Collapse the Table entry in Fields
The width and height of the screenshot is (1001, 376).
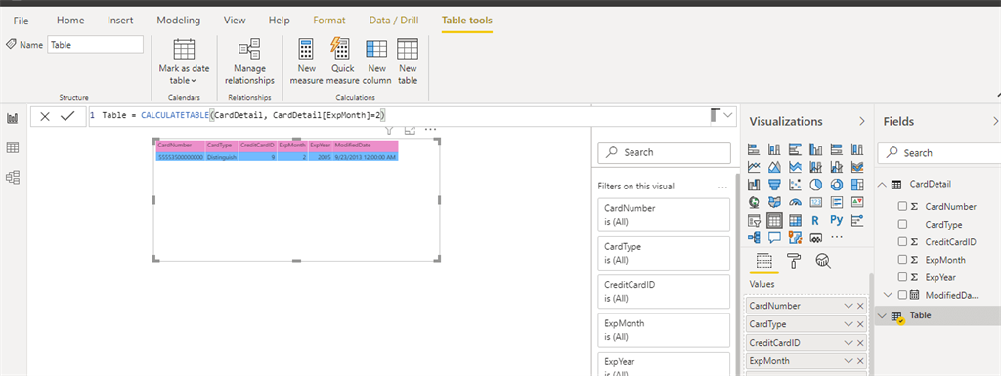[x=883, y=315]
